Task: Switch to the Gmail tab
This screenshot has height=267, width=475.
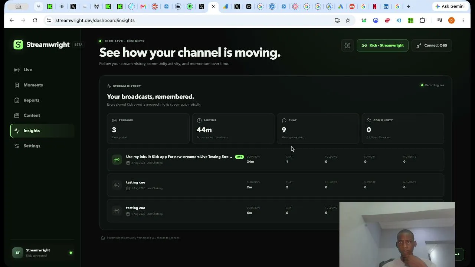Action: pos(143,6)
